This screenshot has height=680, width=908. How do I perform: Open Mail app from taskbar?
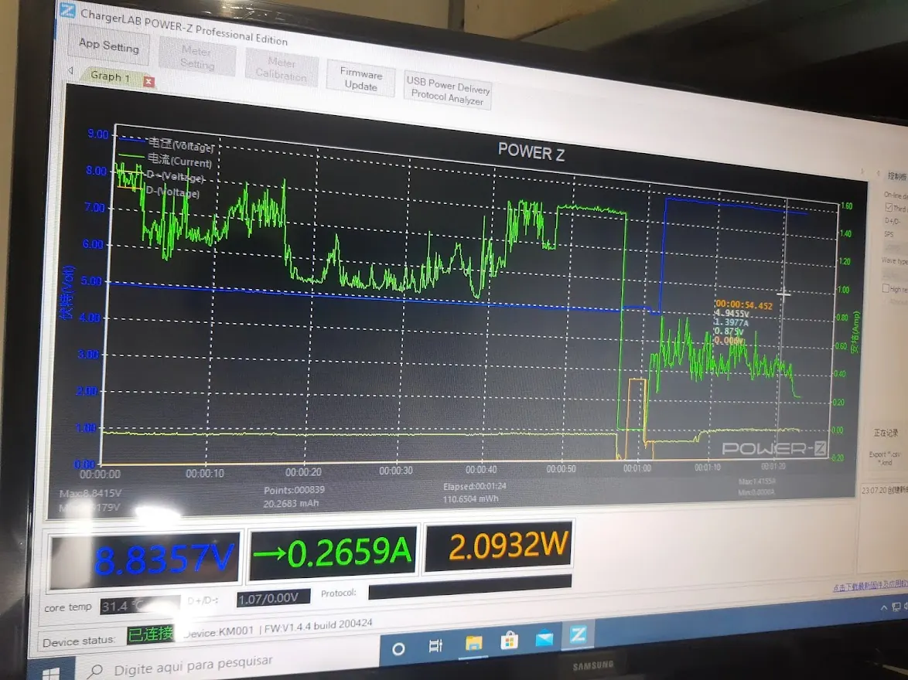[544, 638]
